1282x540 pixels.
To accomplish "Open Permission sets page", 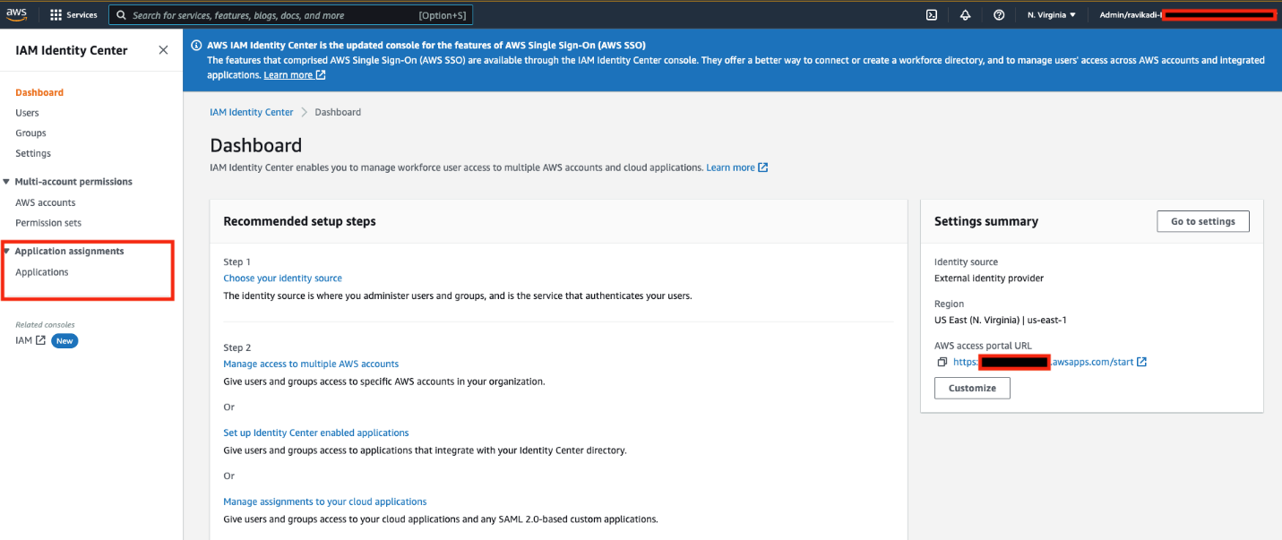I will click(48, 222).
